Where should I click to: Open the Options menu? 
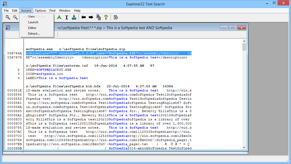click(x=40, y=11)
